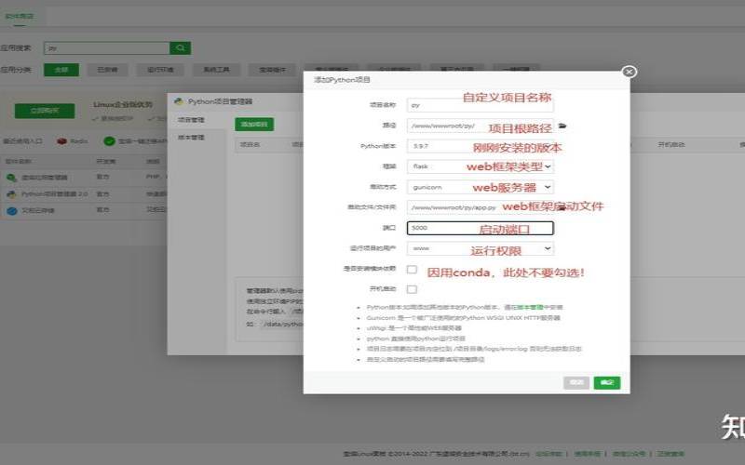Open 项目管理 tab in Python manager window
The width and height of the screenshot is (745, 465).
point(192,120)
